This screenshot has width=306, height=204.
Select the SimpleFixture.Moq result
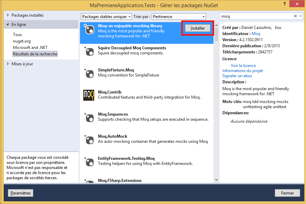point(147,77)
